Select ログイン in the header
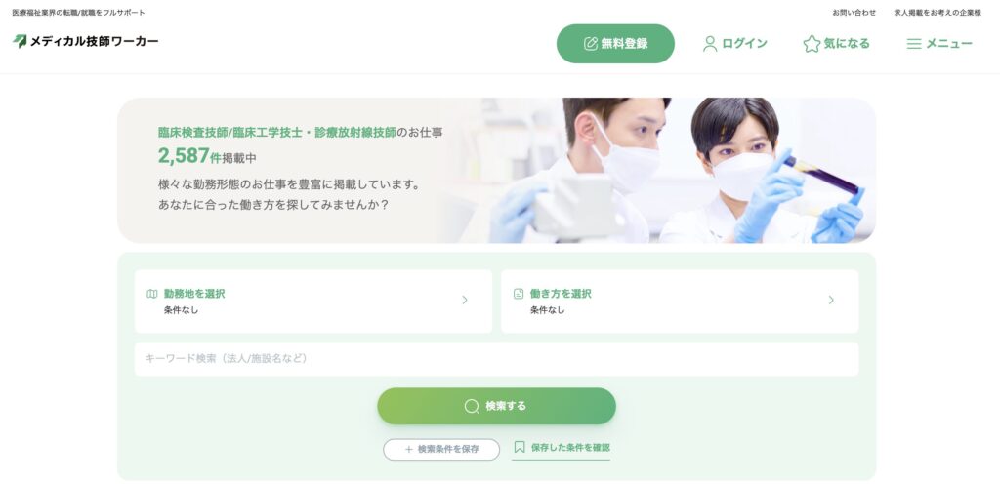Screen dimensions: 1000x484 click(735, 43)
